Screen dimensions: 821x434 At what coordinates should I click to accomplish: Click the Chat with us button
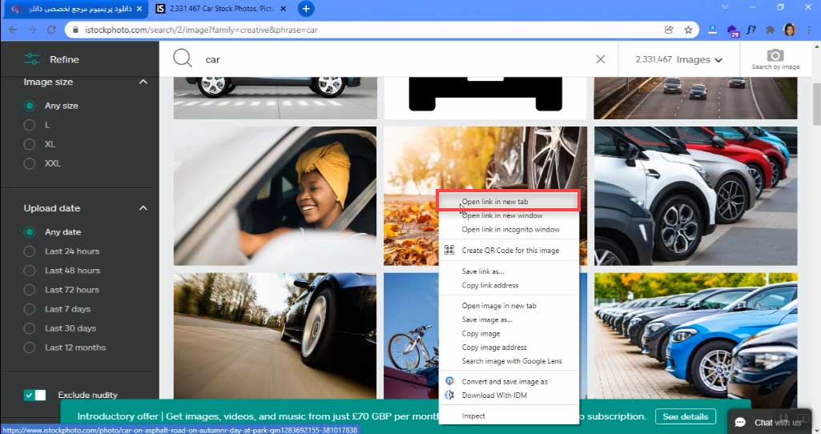[771, 422]
